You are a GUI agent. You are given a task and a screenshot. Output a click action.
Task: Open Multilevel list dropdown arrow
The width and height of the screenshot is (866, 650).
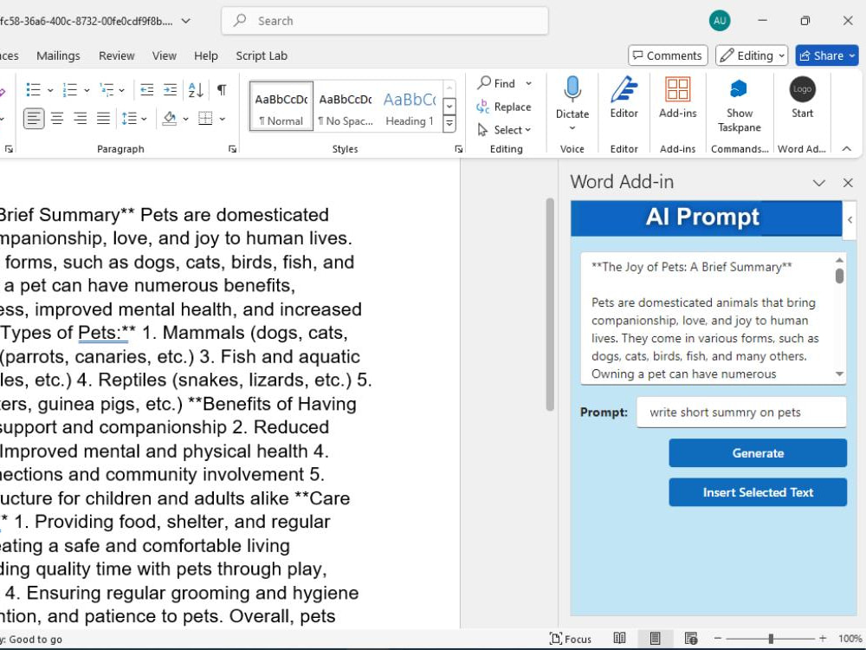click(x=121, y=90)
